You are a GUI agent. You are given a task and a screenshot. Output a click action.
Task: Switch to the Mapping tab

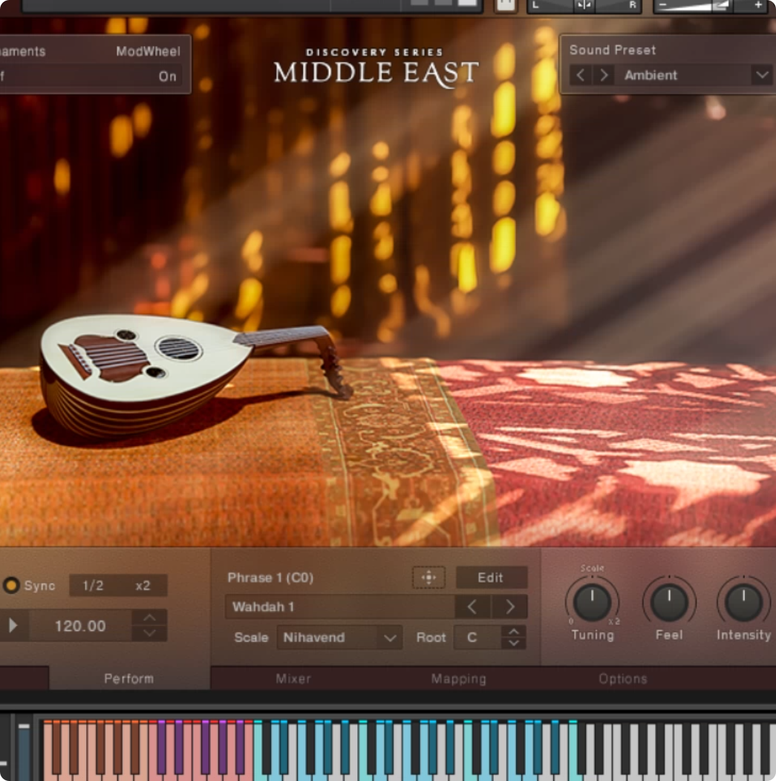[459, 679]
